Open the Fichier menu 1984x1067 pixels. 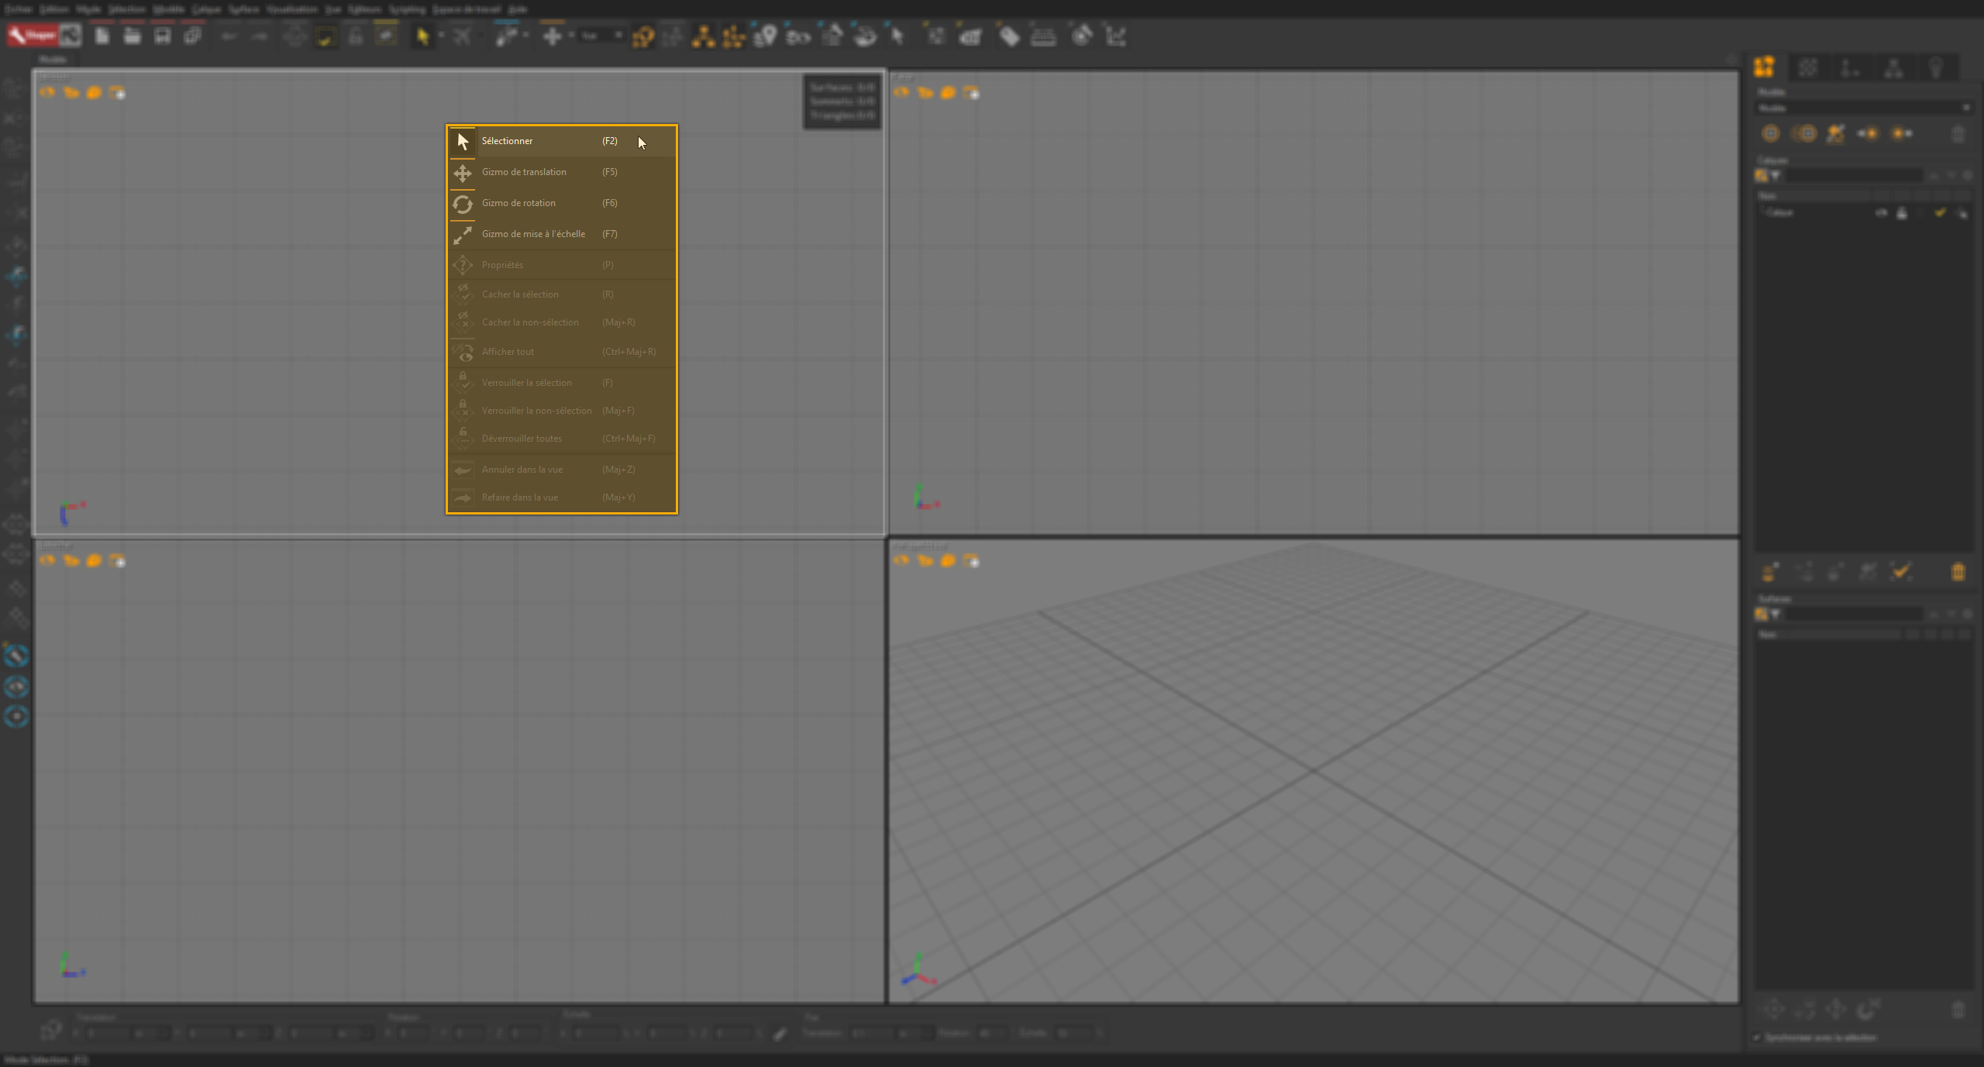[18, 9]
